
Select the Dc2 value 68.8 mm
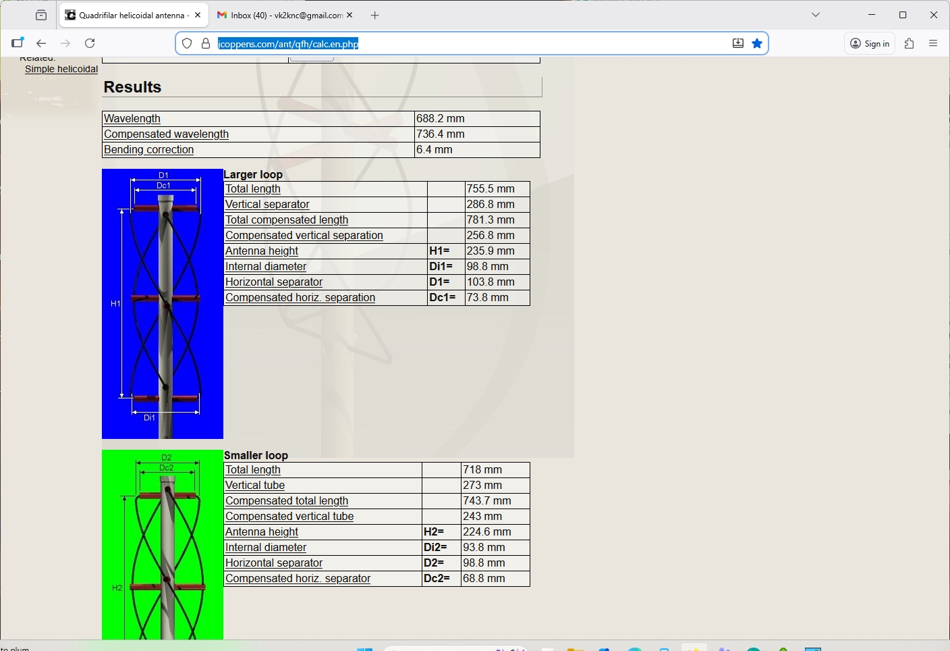tap(484, 578)
